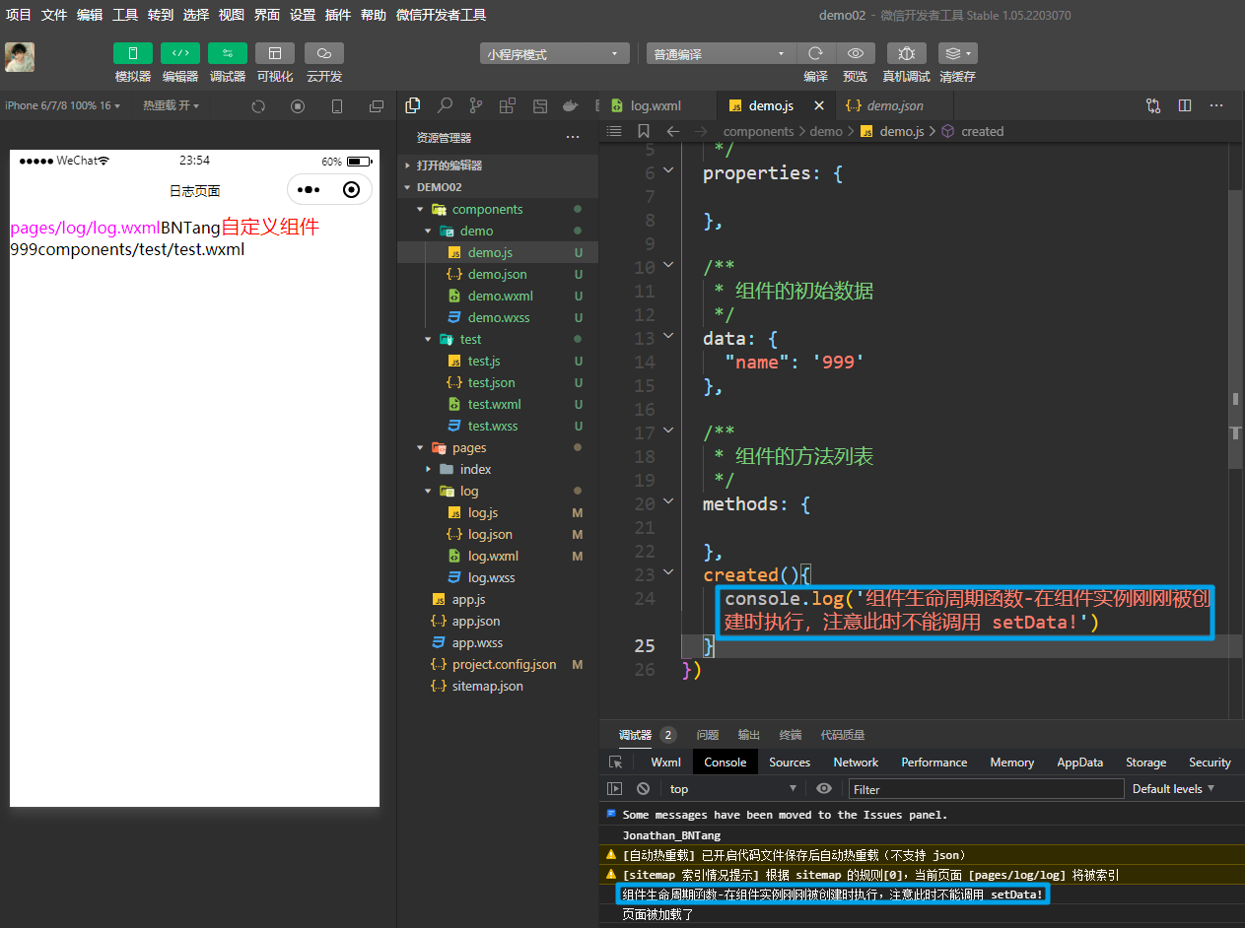This screenshot has width=1245, height=928.
Task: Click the simulator refresh icon
Action: click(x=258, y=106)
